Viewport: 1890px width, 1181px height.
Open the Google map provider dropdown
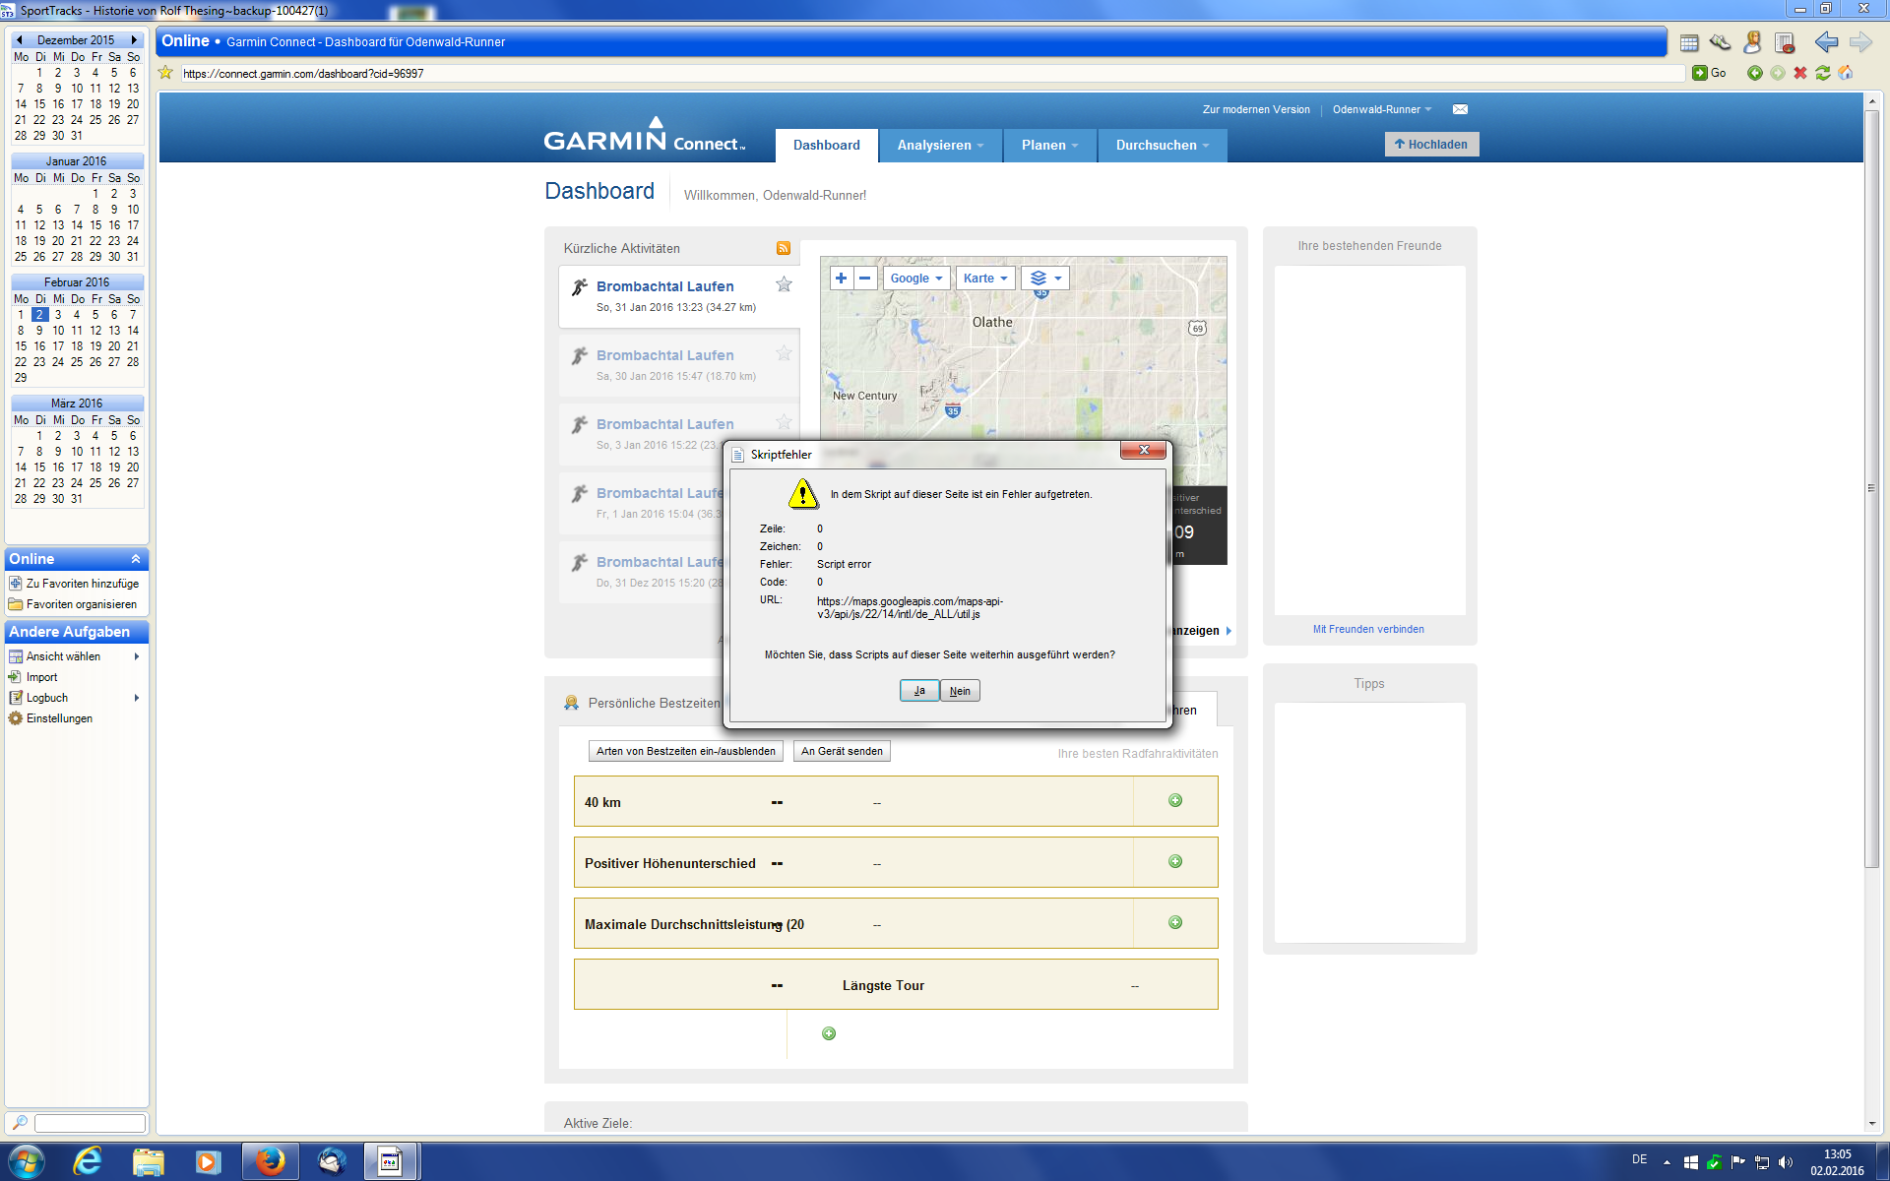[x=915, y=279]
